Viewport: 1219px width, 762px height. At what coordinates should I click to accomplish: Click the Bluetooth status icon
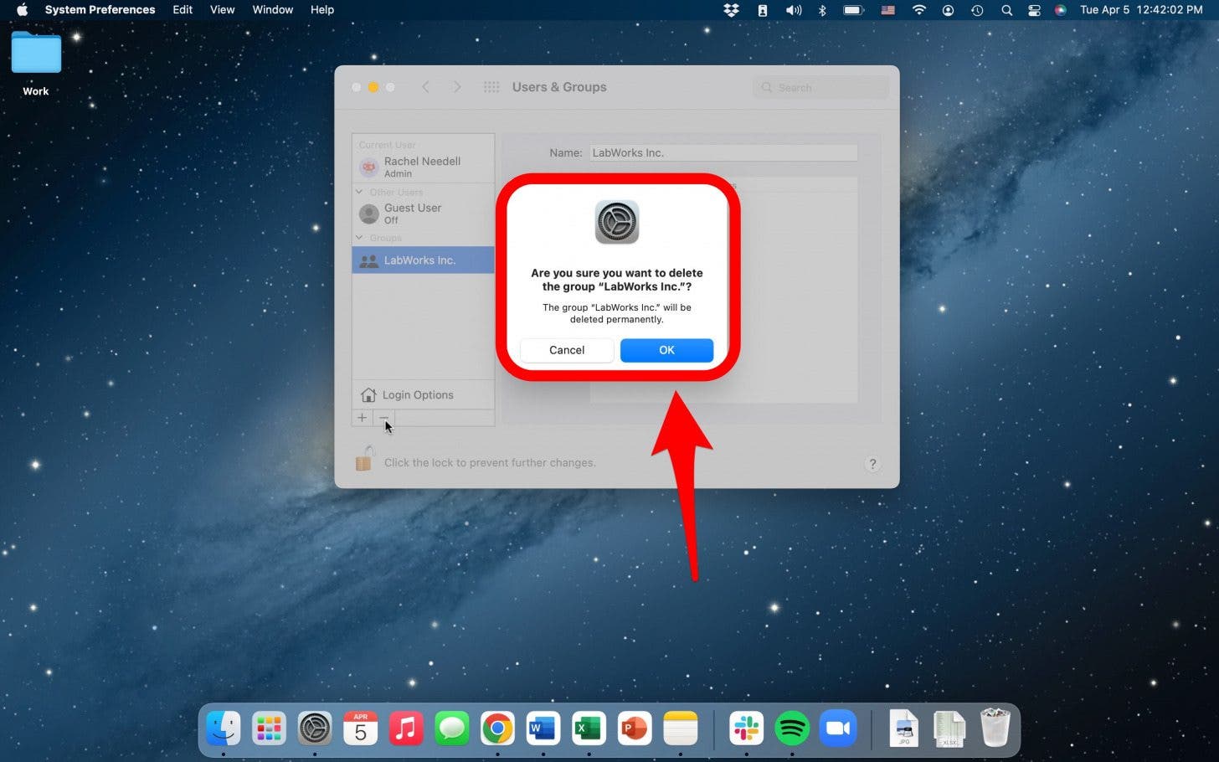tap(822, 10)
